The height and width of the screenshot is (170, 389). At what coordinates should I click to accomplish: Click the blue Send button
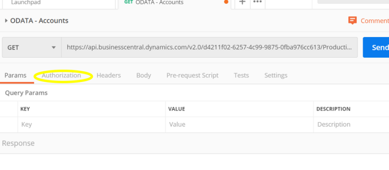[x=376, y=47]
